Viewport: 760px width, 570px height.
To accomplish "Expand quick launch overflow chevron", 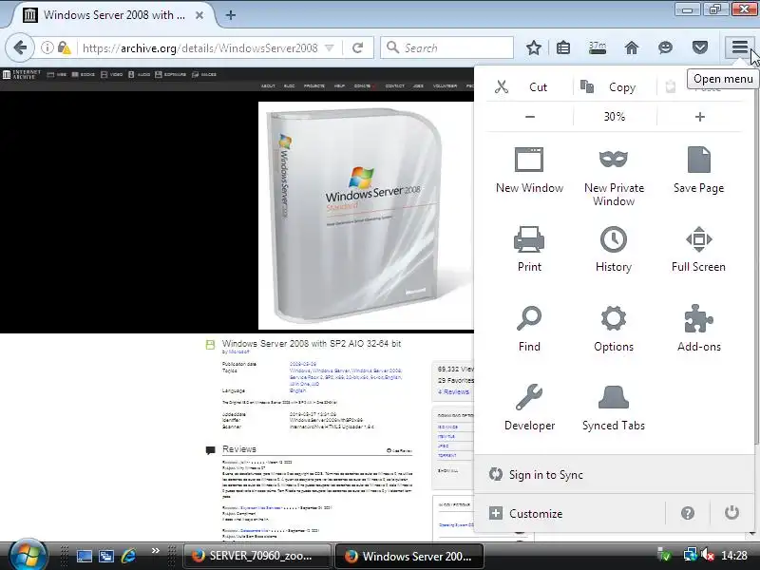I will click(156, 551).
